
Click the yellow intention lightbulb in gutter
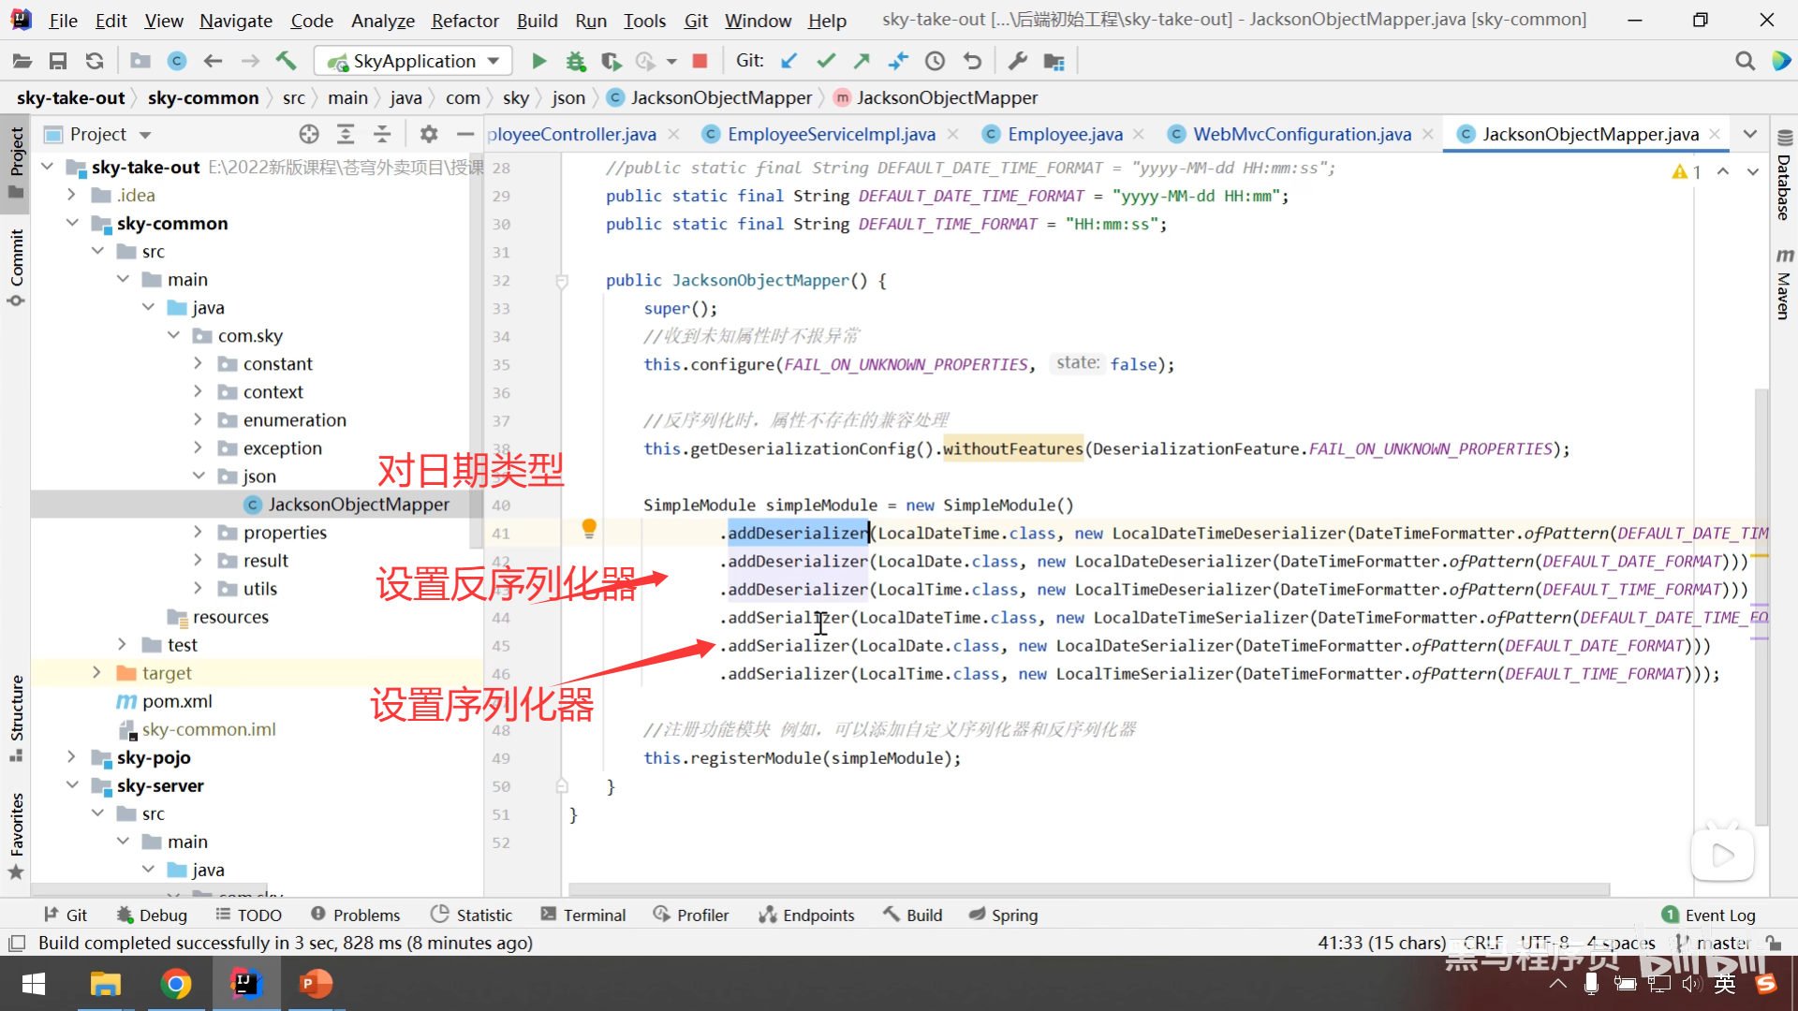click(589, 529)
